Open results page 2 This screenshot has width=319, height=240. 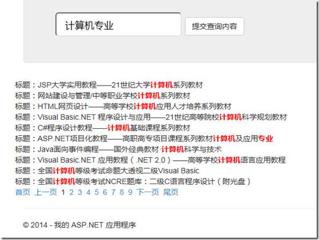[x=71, y=192]
